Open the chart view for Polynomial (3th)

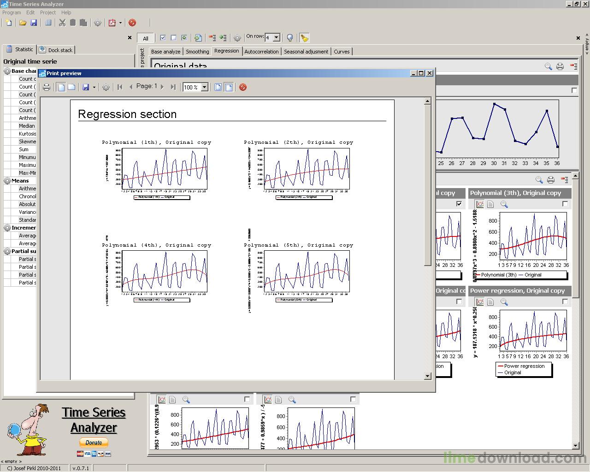click(480, 204)
